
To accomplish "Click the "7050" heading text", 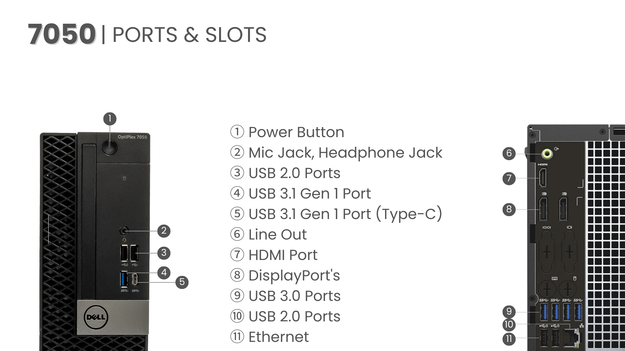I will tap(62, 34).
